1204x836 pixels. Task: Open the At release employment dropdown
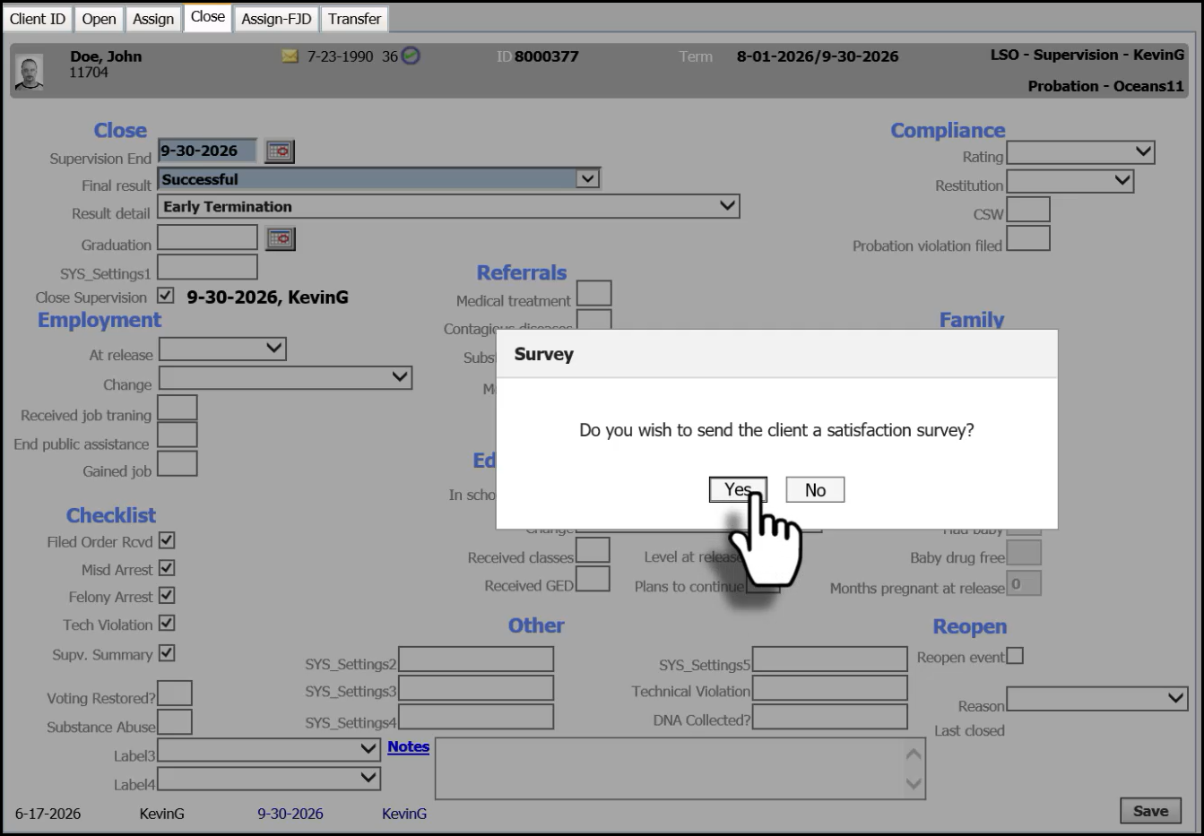click(x=222, y=349)
